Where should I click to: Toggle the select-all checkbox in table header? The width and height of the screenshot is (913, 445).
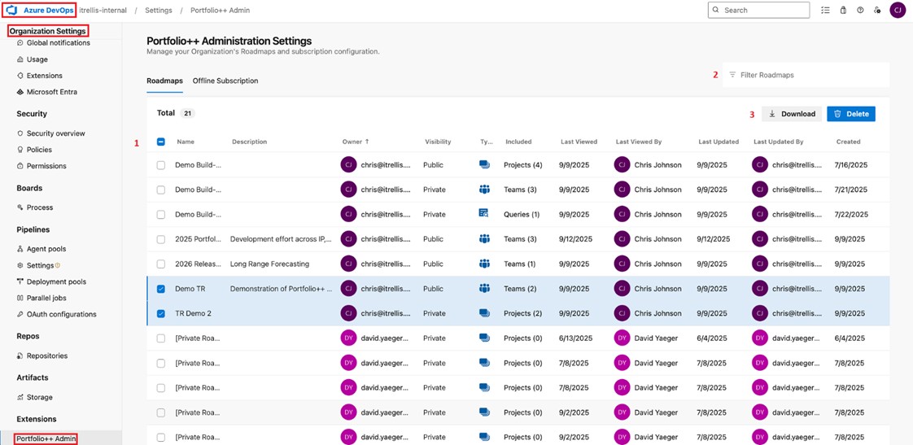pyautogui.click(x=161, y=142)
